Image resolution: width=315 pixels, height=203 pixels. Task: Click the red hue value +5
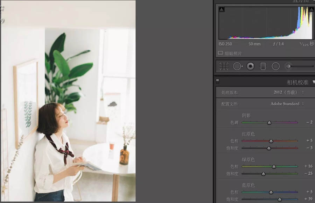tap(309, 140)
